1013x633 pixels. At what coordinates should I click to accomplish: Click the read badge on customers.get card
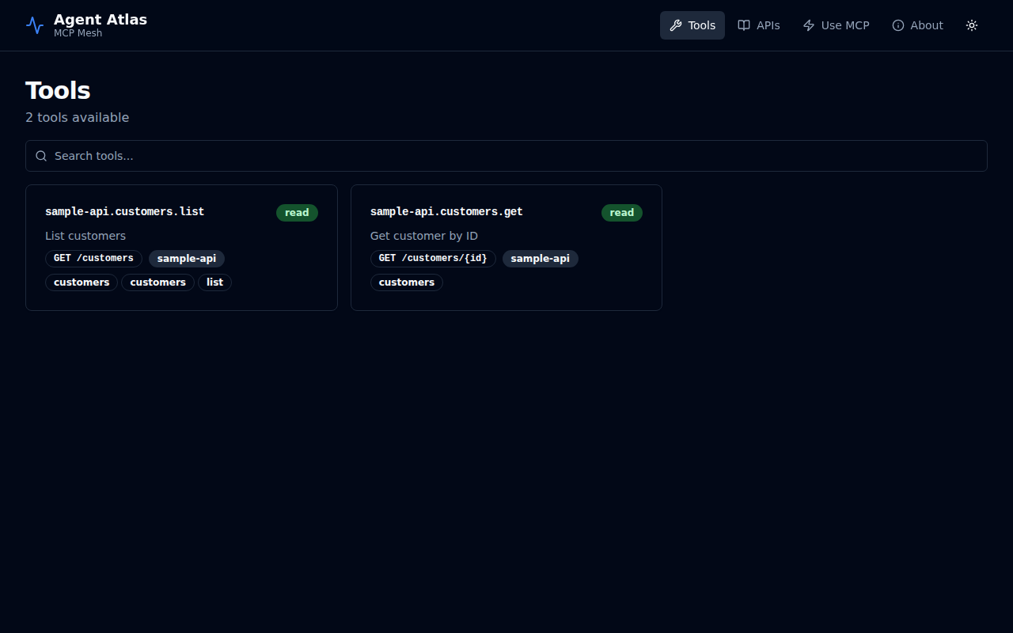click(622, 213)
